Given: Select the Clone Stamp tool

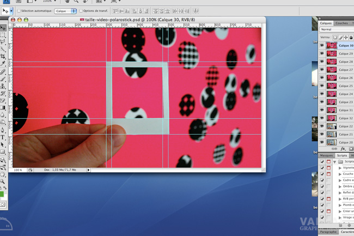Looking at the screenshot, I should point(3,86).
